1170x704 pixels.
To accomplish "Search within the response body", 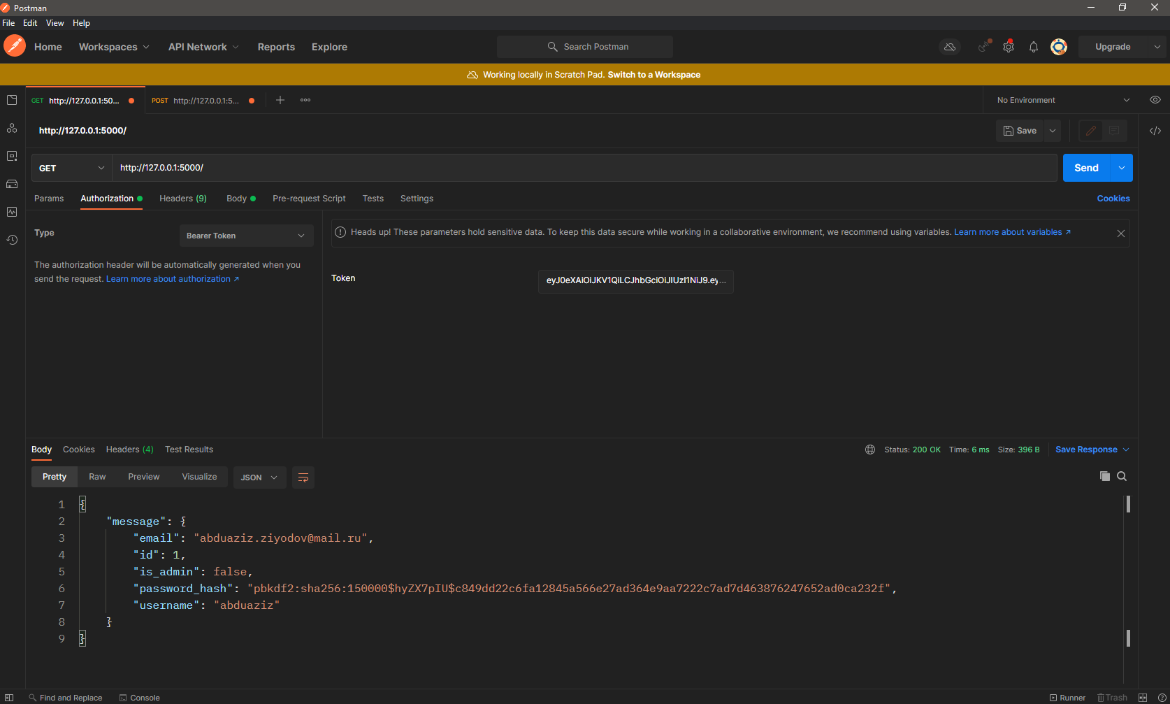I will (x=1122, y=476).
